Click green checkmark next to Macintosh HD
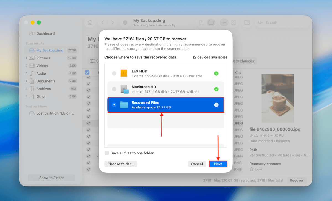This screenshot has width=332, height=201. click(216, 89)
